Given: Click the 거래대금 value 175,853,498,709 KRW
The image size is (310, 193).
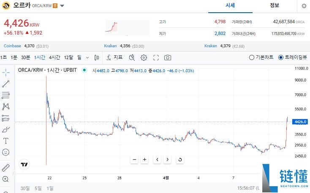Looking at the screenshot, I should pyautogui.click(x=288, y=34).
